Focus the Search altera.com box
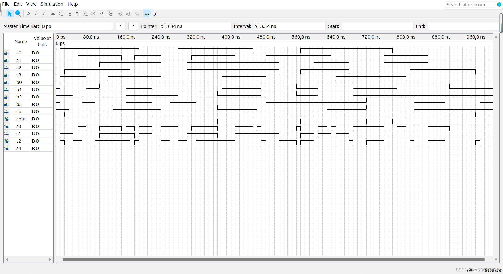This screenshot has width=503, height=274. (471, 5)
